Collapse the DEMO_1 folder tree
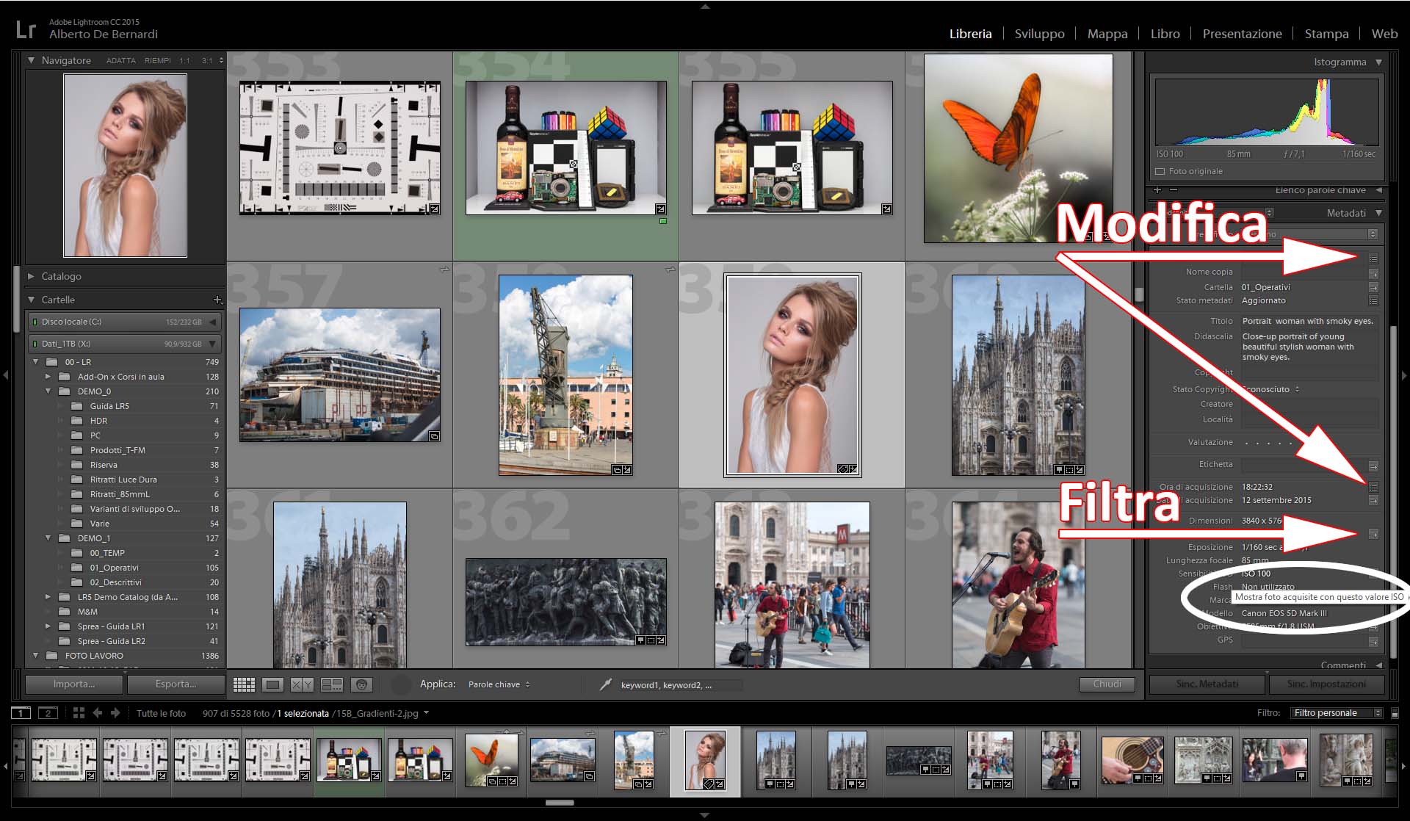 coord(48,538)
